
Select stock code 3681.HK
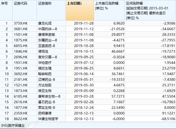pos(21,29)
